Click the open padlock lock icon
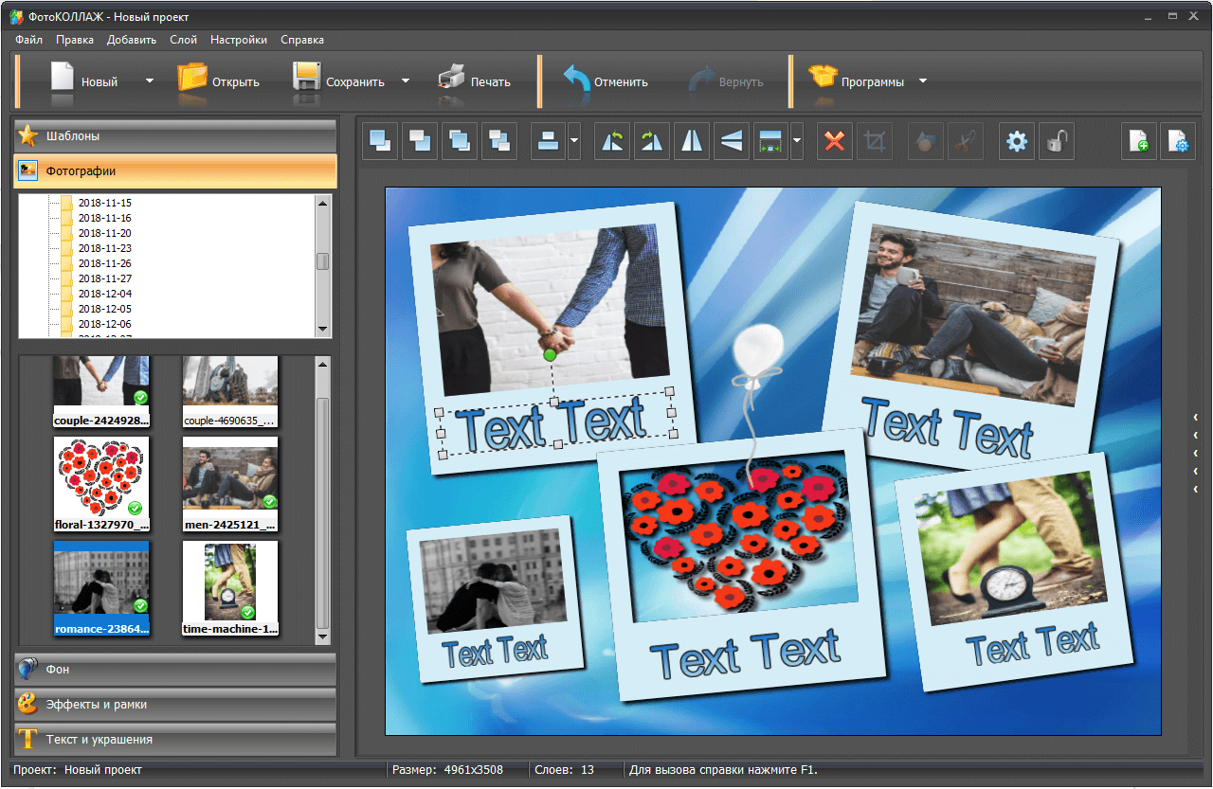Viewport: 1213px width, 789px height. (1057, 142)
